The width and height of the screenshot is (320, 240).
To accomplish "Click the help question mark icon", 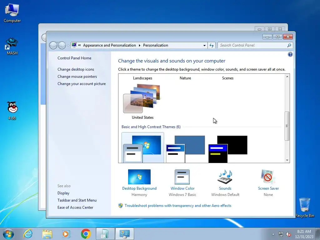I will (290, 54).
